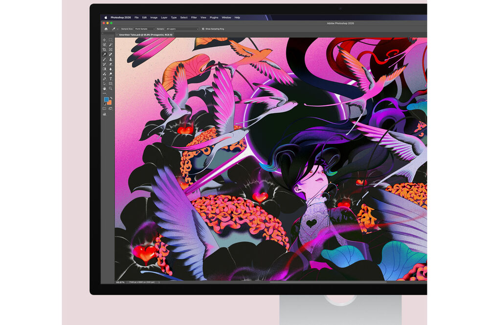
Task: Select the Horizontal Type tool
Action: pos(111,79)
